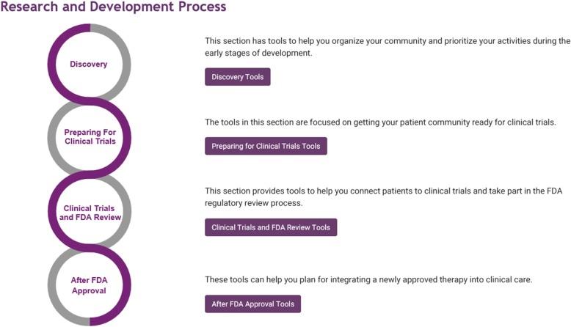Click the Discovery Tools button
Screen dimensions: 571x327
tap(237, 77)
